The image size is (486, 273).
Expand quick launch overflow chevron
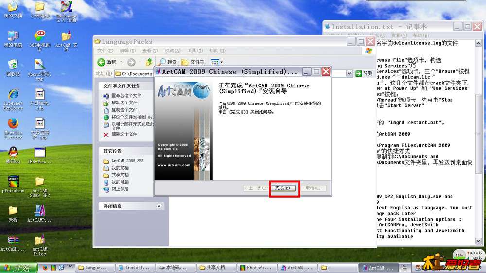pyautogui.click(x=70, y=266)
